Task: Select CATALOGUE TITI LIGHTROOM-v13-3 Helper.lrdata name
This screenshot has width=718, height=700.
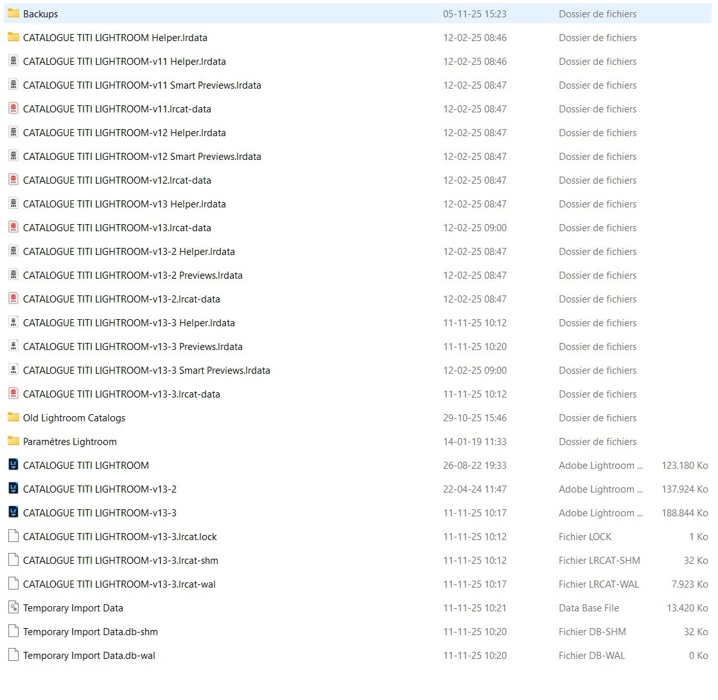Action: pos(128,323)
